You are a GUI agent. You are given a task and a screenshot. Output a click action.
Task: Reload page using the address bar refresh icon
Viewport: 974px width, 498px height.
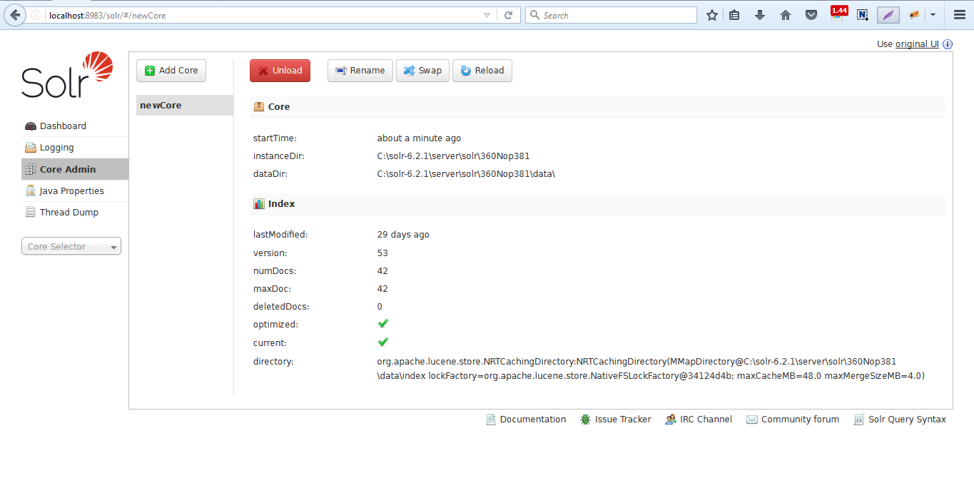click(509, 15)
